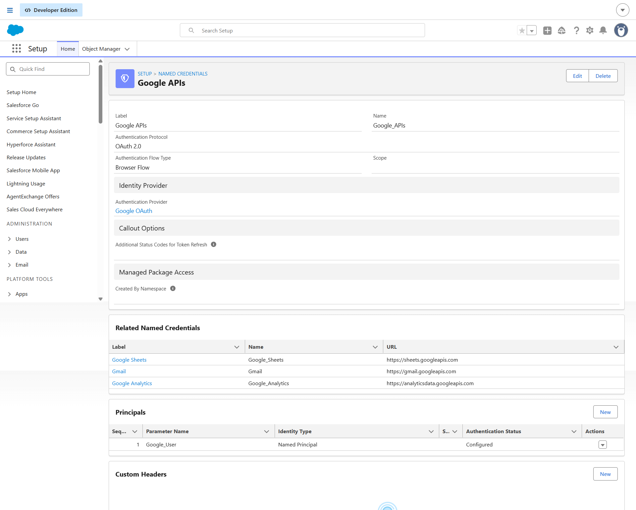Open the Google Sheets named credential
This screenshot has height=510, width=636.
point(129,360)
